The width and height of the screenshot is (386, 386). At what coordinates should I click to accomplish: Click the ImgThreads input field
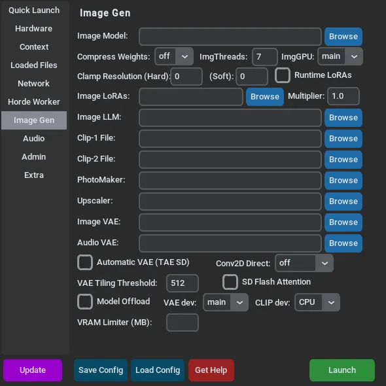[265, 57]
